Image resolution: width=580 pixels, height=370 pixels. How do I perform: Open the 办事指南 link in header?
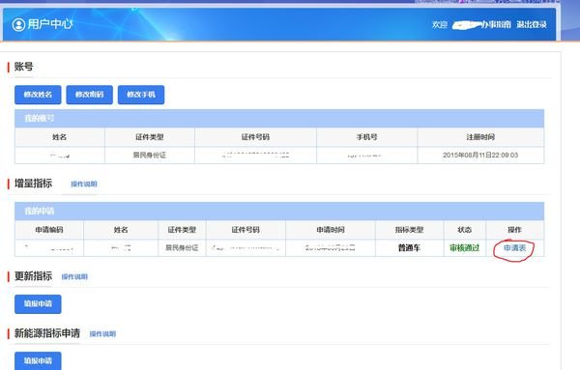(496, 24)
